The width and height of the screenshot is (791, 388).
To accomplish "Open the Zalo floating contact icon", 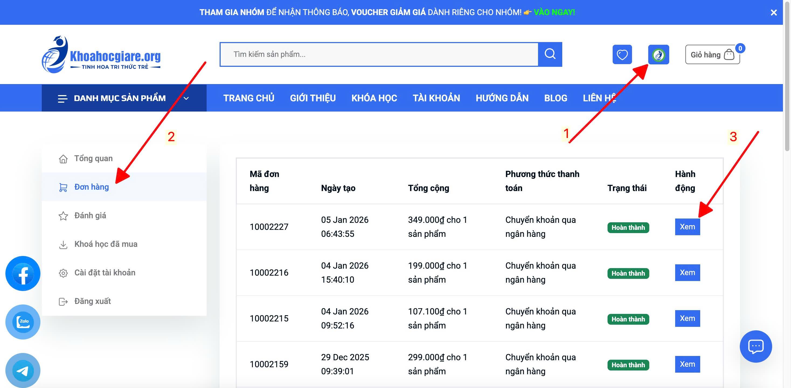I will (x=23, y=322).
